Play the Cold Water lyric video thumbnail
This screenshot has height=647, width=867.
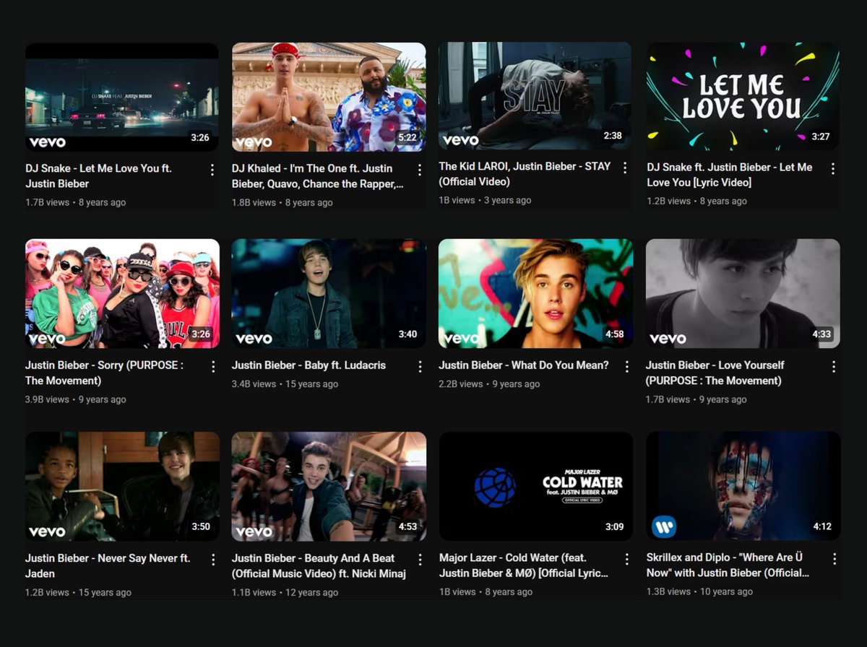[536, 486]
